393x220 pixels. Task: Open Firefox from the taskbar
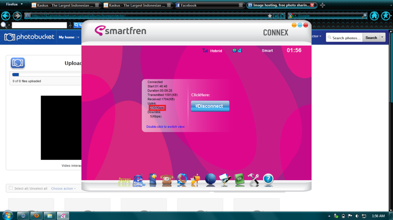point(36,215)
